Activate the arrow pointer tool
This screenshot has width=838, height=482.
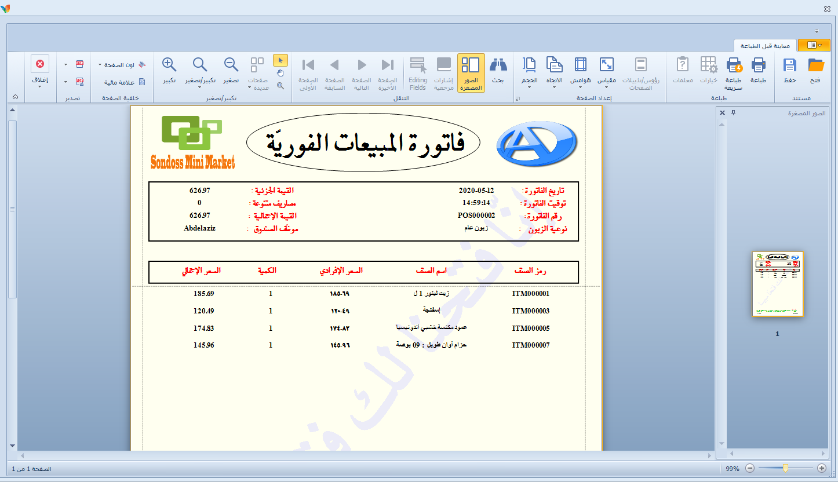pos(280,60)
